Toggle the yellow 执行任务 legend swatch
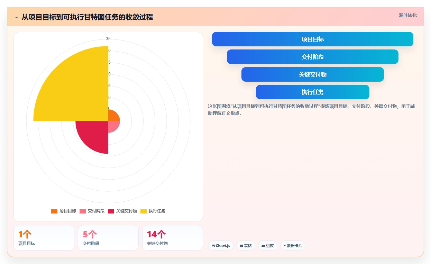Viewport: 431px width, 264px height. (x=144, y=211)
